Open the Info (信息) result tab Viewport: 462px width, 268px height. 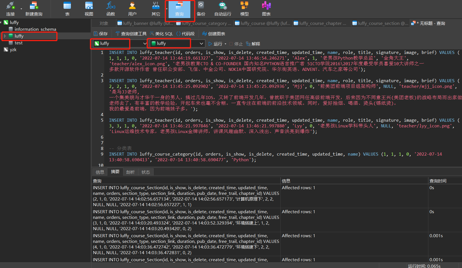(100, 172)
